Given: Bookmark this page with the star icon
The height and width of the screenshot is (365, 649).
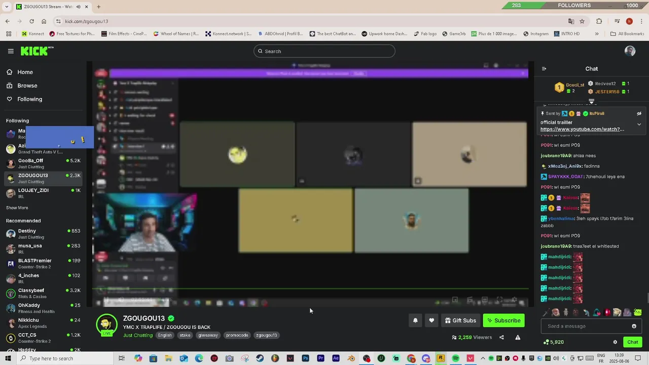Looking at the screenshot, I should point(582,21).
